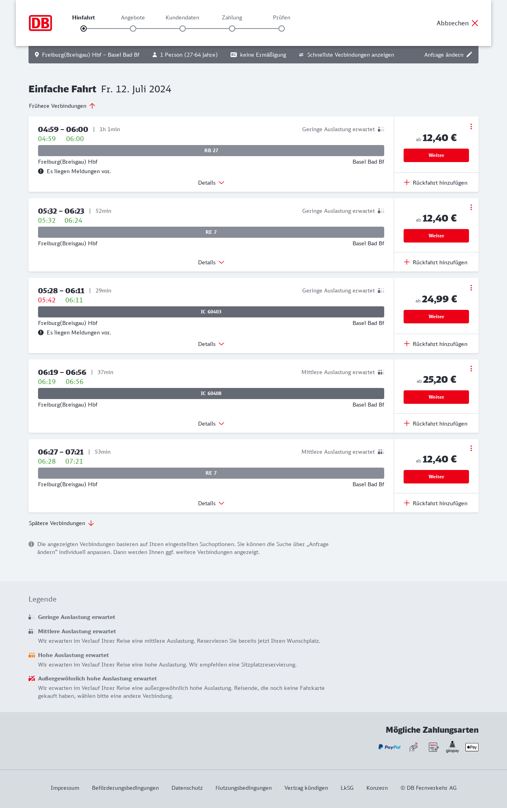Click the DB logo
This screenshot has height=808, width=507.
click(40, 23)
